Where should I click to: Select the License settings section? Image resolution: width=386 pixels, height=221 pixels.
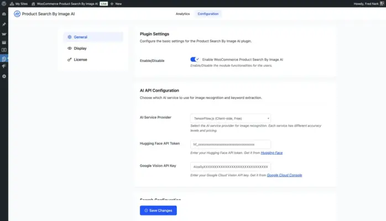[x=93, y=60]
